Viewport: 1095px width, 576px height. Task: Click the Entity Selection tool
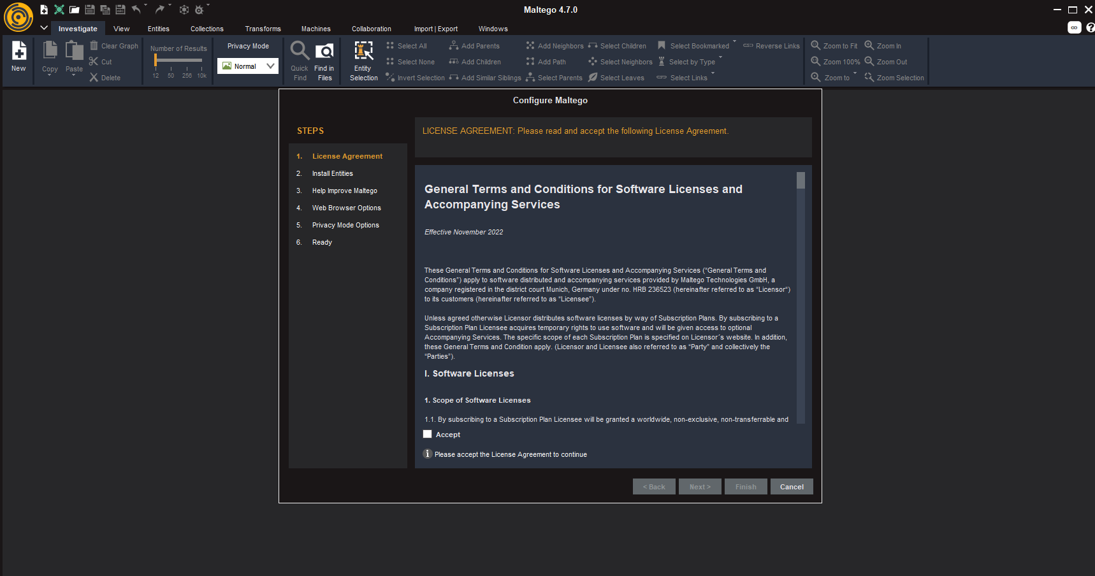click(x=364, y=61)
